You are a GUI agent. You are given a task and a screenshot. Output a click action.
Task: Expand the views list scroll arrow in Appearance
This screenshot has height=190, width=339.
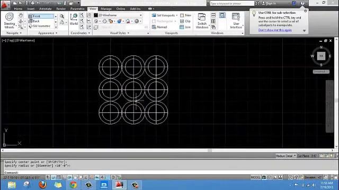click(56, 27)
